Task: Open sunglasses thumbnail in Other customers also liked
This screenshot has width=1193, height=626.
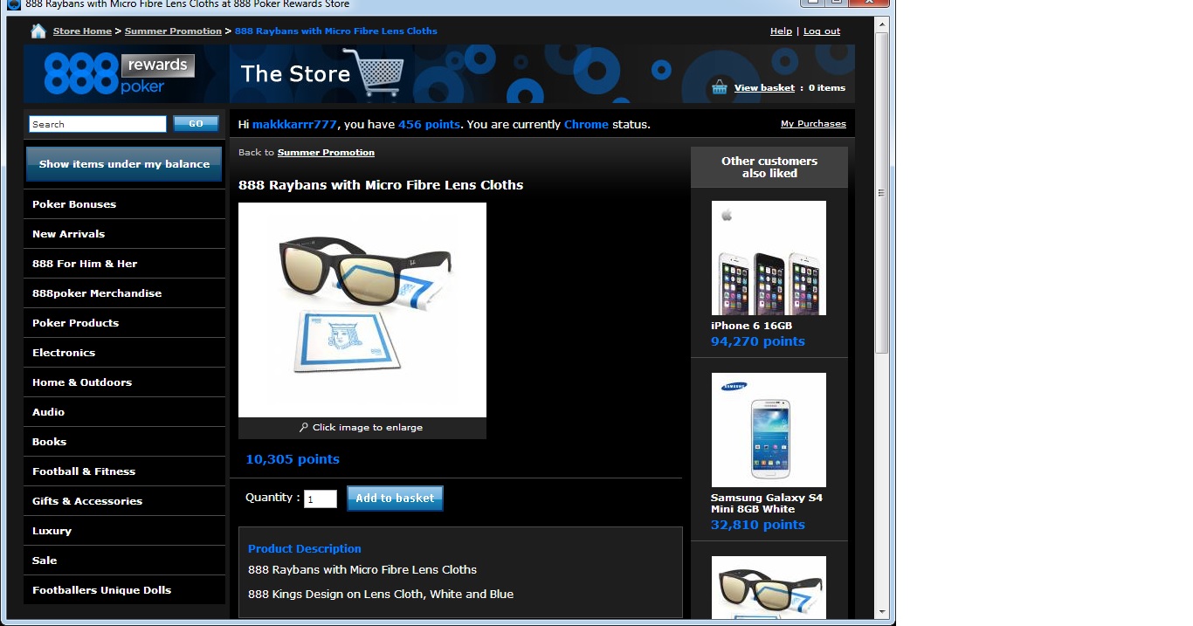Action: [x=769, y=588]
